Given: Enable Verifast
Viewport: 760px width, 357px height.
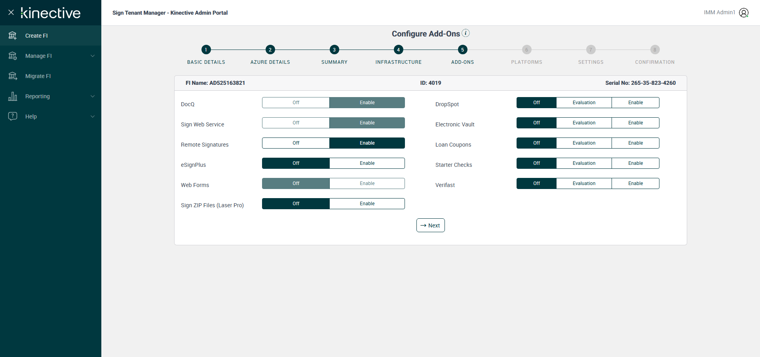Looking at the screenshot, I should coord(636,183).
